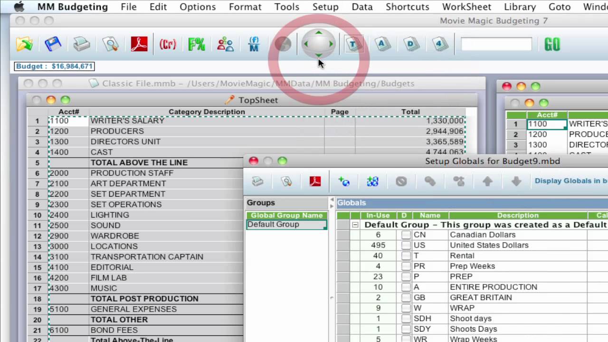Viewport: 608px width, 342px height.
Task: Open the Credits (Cr) tool
Action: pos(168,44)
